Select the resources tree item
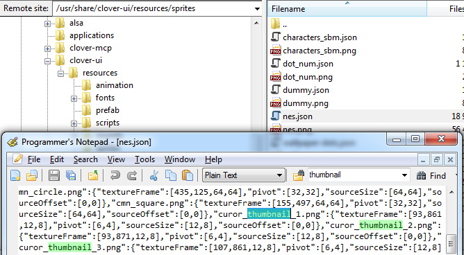 point(100,73)
